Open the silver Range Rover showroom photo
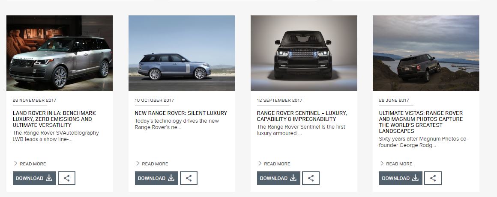The width and height of the screenshot is (497, 197). (x=60, y=53)
